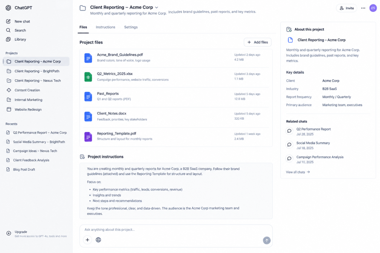Open the Library icon in sidebar
Screen dimensions: 380x253
(x=8, y=39)
